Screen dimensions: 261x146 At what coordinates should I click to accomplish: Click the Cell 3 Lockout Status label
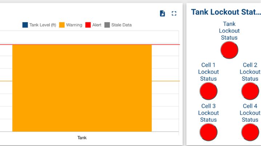(x=208, y=113)
